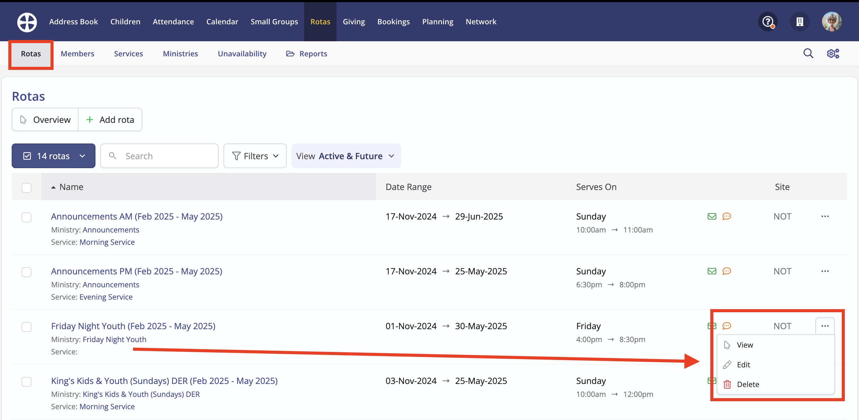Expand the 14 rotas dropdown

pos(53,156)
